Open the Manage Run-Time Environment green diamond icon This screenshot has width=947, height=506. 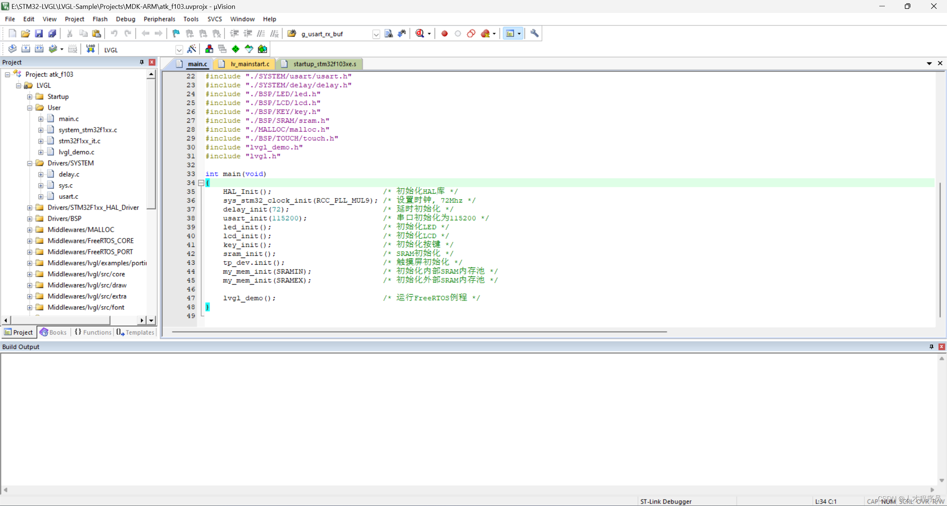236,49
